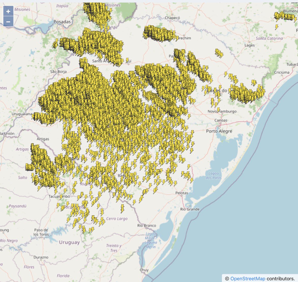Click the 'Río Branco' town label

[x=146, y=225]
